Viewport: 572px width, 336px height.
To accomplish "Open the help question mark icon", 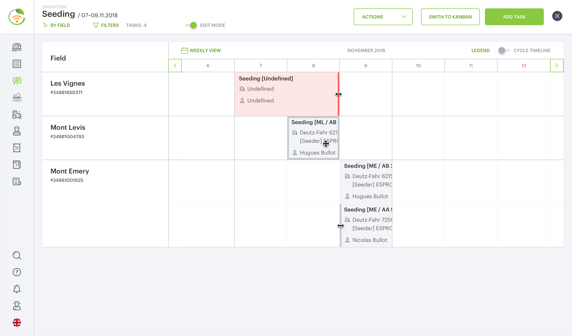I will (x=17, y=272).
